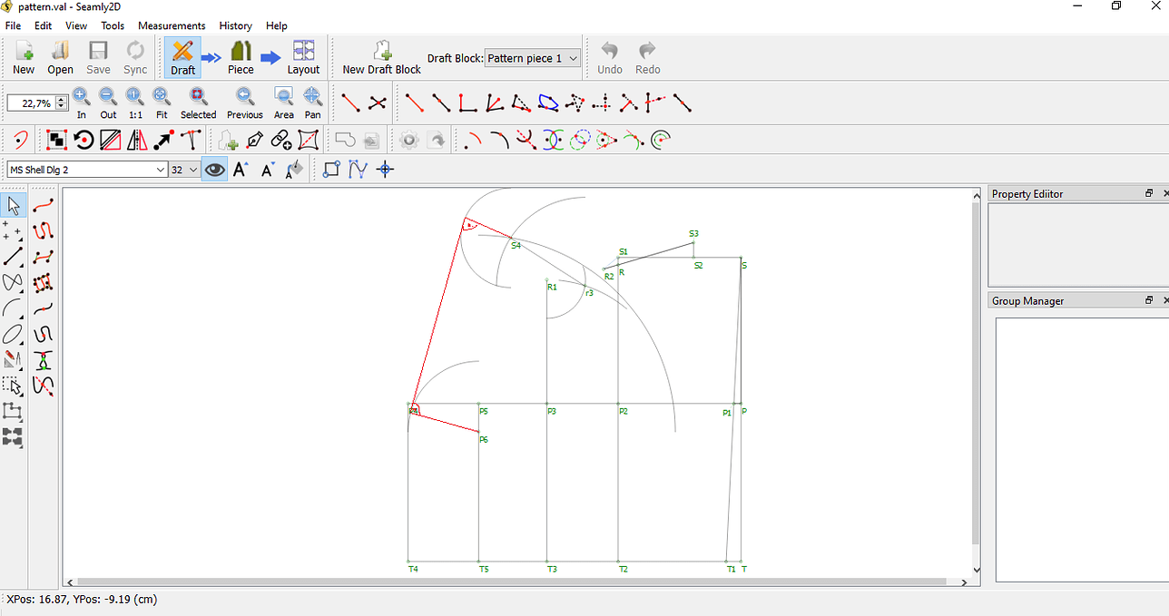Open the font size dropdown
Screen dimensions: 1169x616
pyautogui.click(x=182, y=169)
